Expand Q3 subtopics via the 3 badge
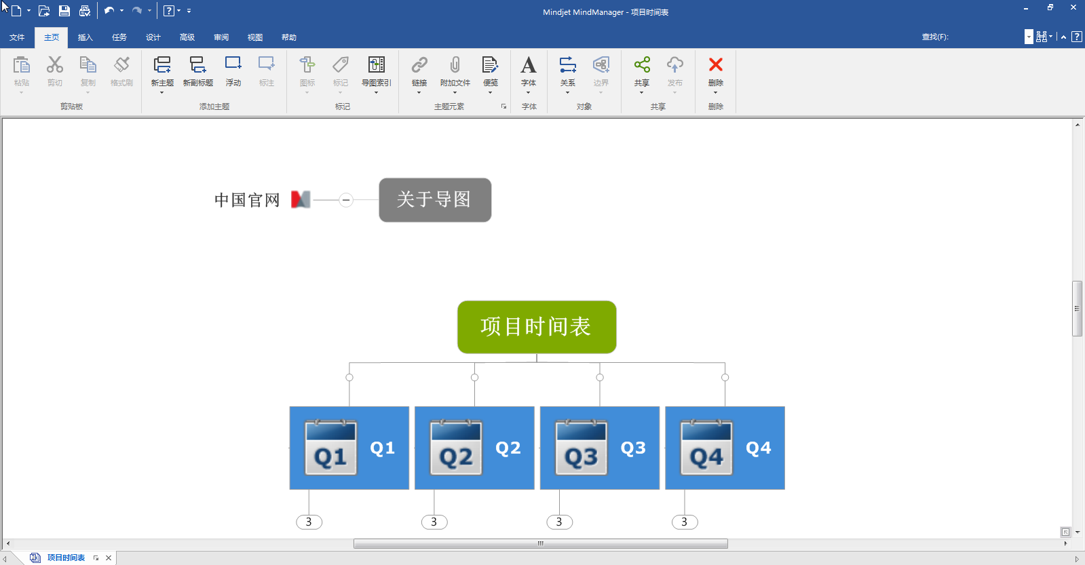 pyautogui.click(x=559, y=522)
